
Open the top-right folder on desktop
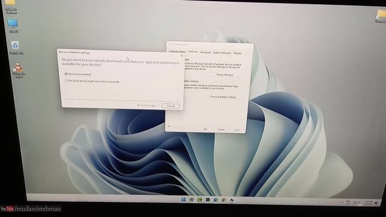click(381, 16)
